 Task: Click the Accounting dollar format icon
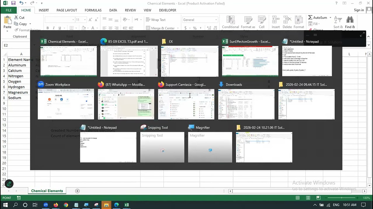[x=185, y=28]
